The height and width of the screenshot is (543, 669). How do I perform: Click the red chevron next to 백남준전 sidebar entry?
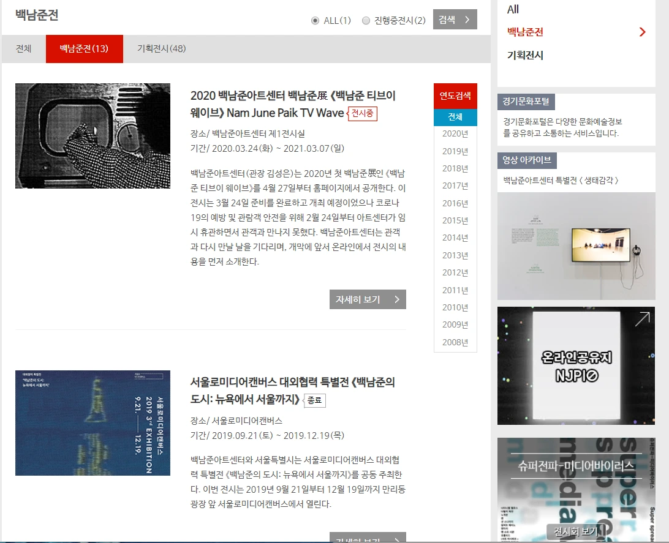pos(643,31)
